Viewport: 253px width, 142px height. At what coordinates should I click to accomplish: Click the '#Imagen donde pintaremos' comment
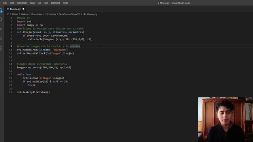point(42,64)
